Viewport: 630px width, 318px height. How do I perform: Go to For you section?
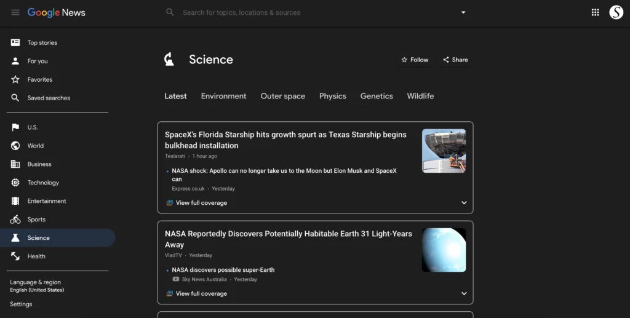point(38,61)
